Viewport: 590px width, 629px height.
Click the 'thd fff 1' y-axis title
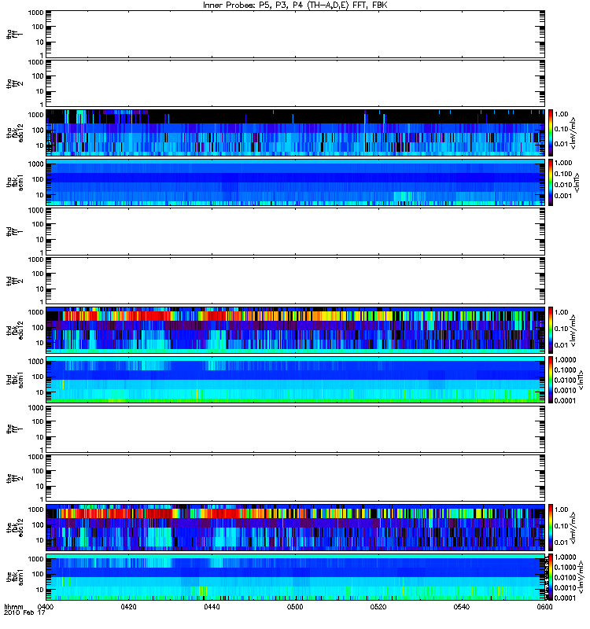click(x=15, y=231)
